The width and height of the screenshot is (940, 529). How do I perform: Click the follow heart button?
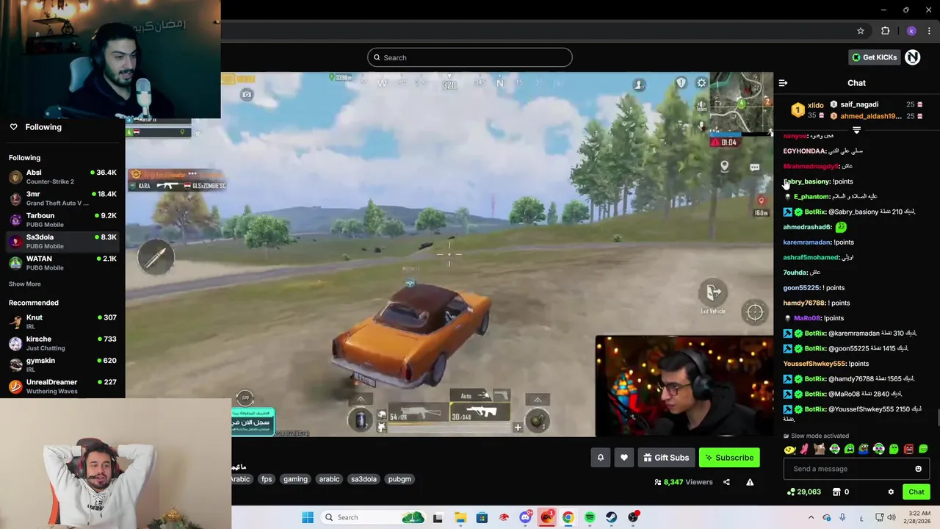(x=623, y=458)
